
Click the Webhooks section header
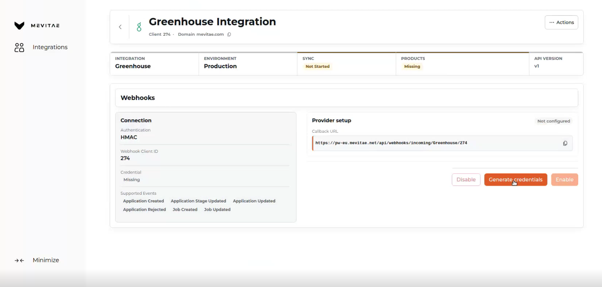click(x=347, y=98)
